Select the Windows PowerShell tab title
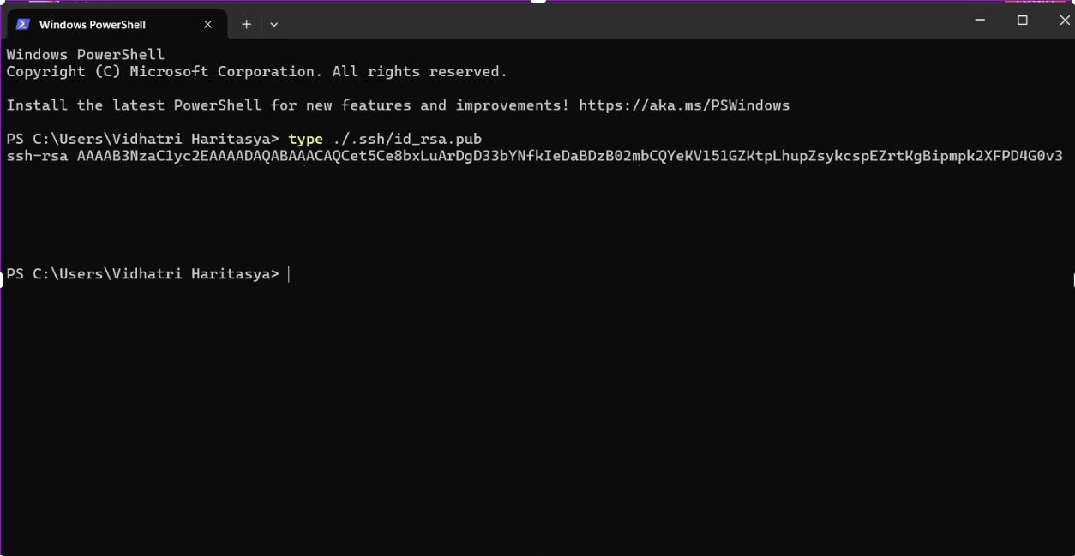 [x=93, y=25]
